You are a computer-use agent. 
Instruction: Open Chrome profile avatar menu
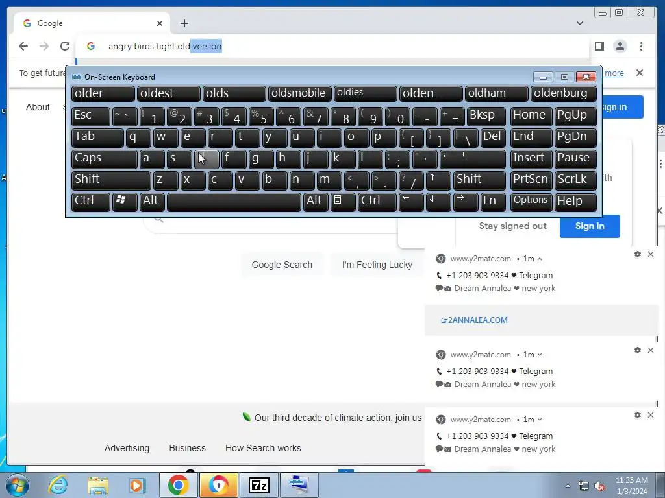tap(620, 46)
